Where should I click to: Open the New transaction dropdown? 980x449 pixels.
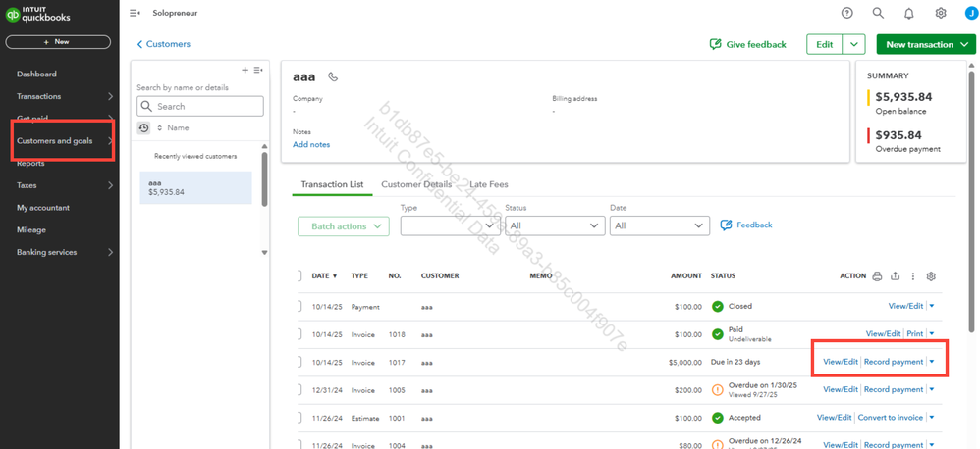tap(926, 44)
